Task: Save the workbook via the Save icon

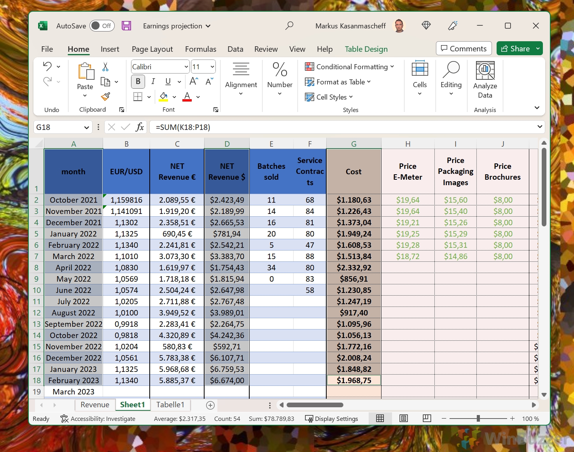Action: [x=126, y=26]
